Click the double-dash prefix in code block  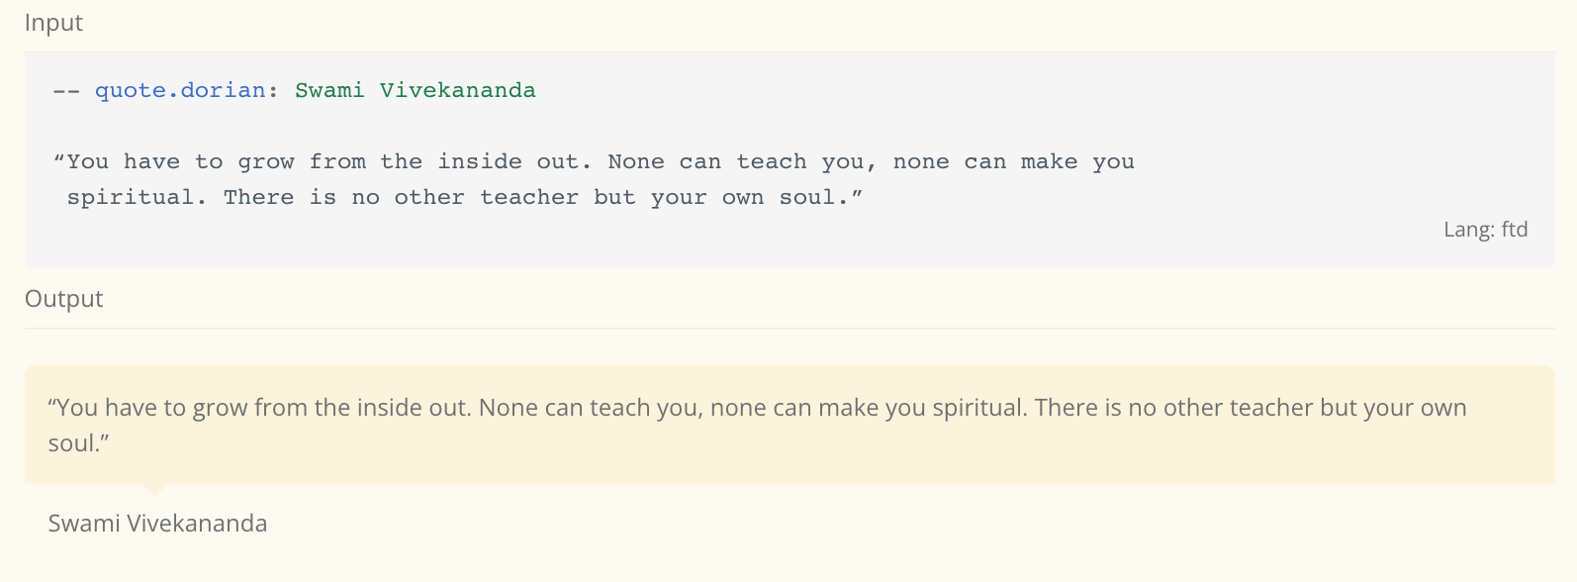coord(66,91)
